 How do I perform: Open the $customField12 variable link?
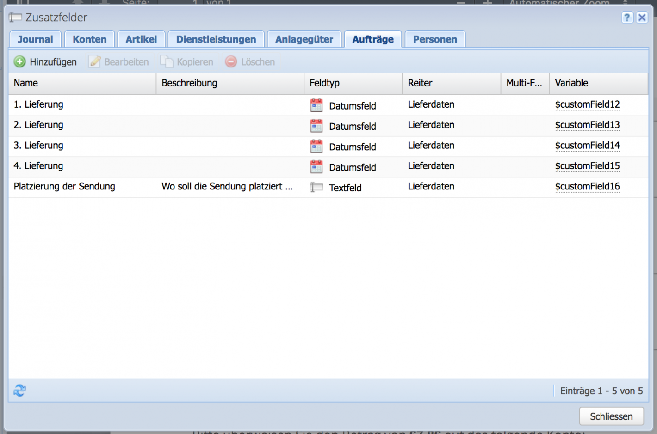coord(587,105)
